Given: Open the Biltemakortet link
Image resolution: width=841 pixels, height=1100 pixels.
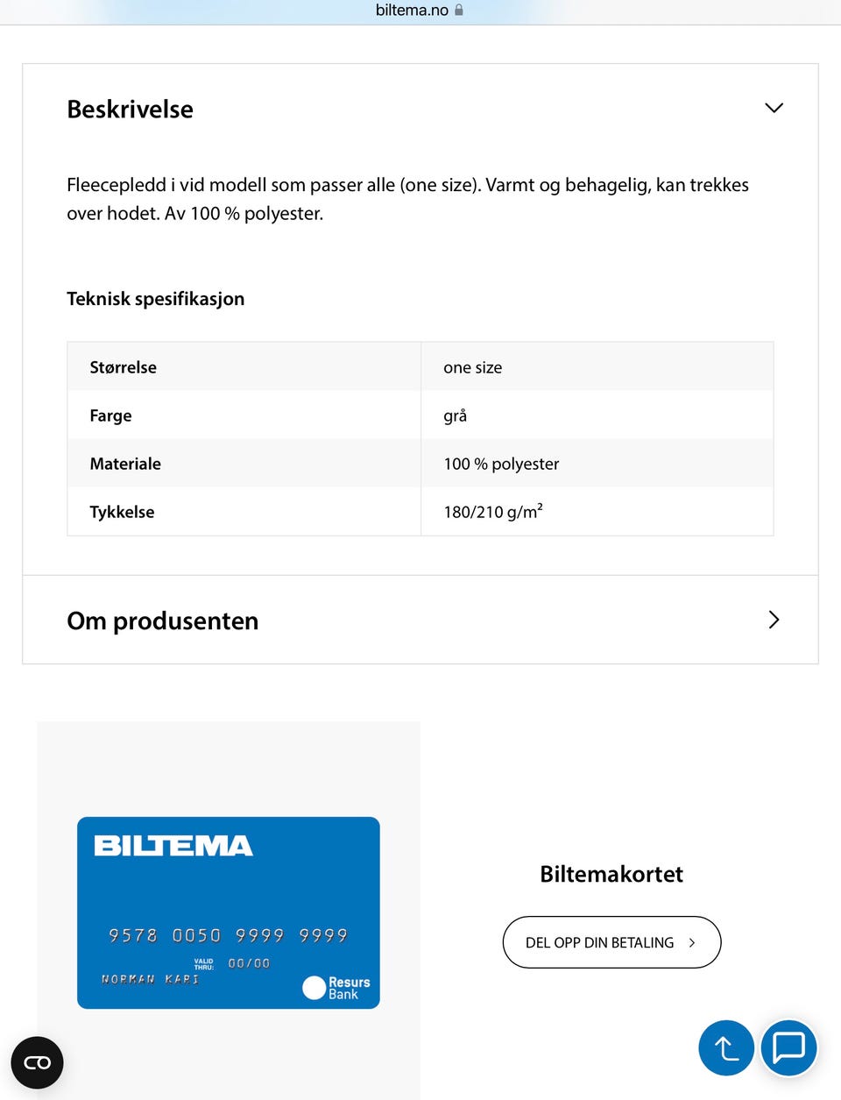Looking at the screenshot, I should tap(611, 873).
